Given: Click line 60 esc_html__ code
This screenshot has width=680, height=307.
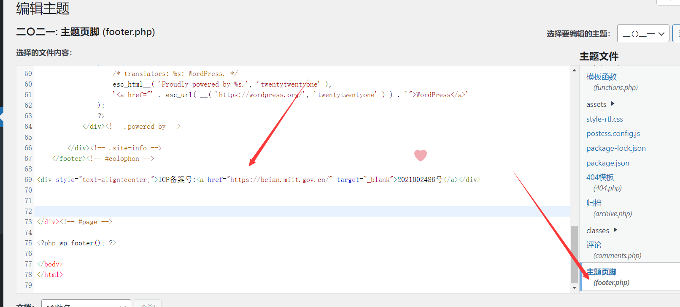Looking at the screenshot, I should tap(222, 84).
